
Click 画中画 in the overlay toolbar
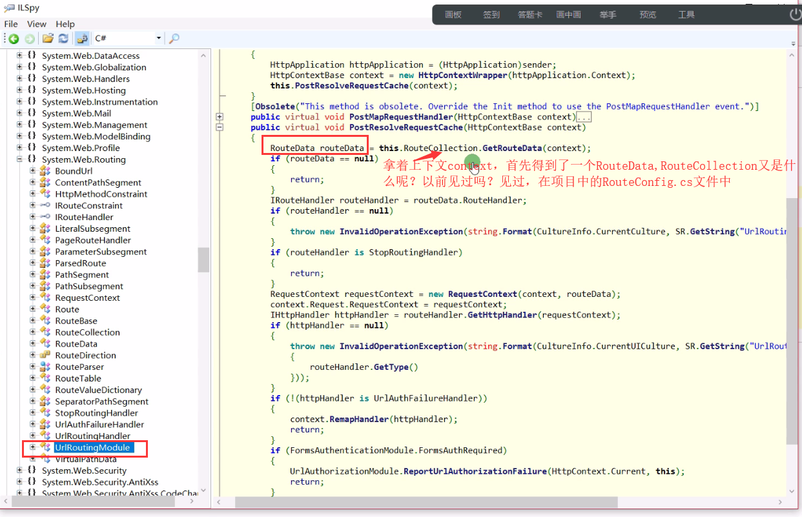point(569,15)
